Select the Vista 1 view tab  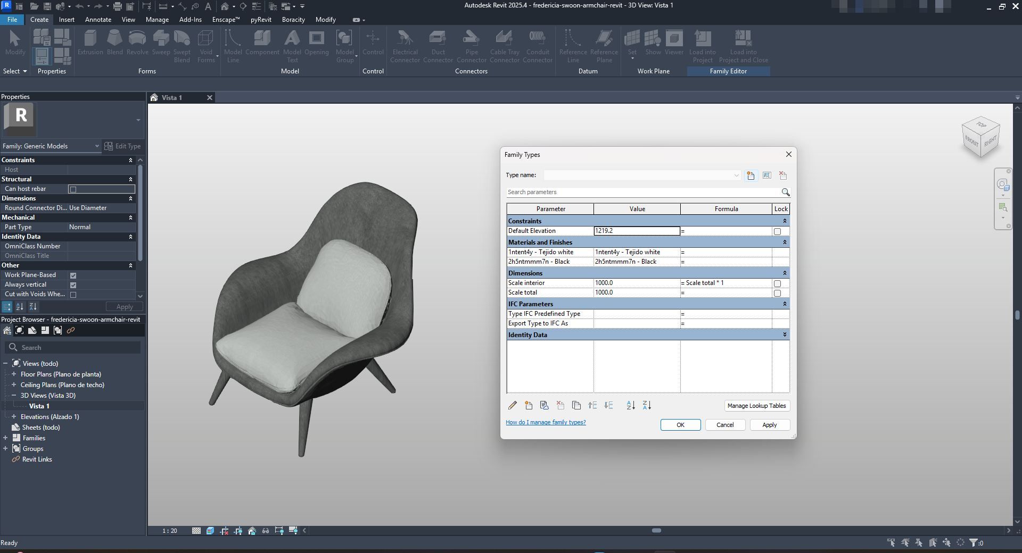point(172,98)
